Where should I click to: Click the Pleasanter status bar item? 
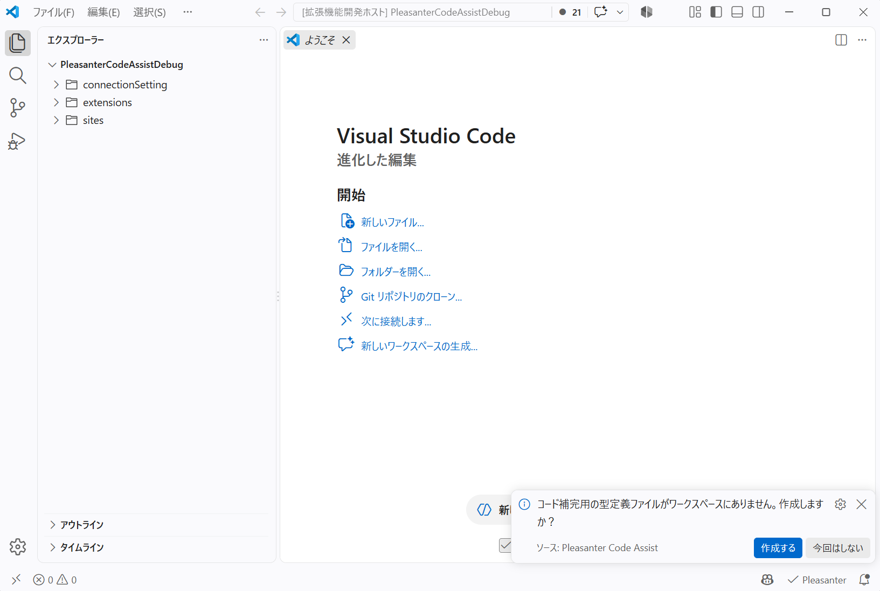pyautogui.click(x=817, y=580)
